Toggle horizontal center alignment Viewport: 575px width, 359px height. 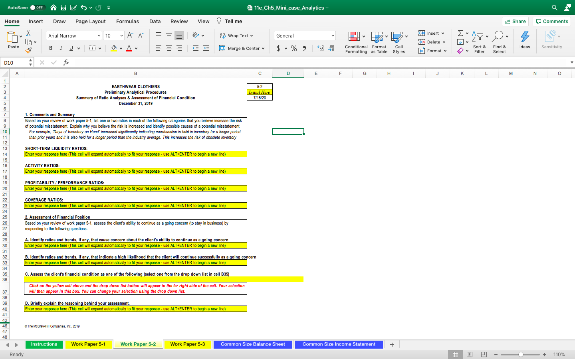tap(169, 48)
